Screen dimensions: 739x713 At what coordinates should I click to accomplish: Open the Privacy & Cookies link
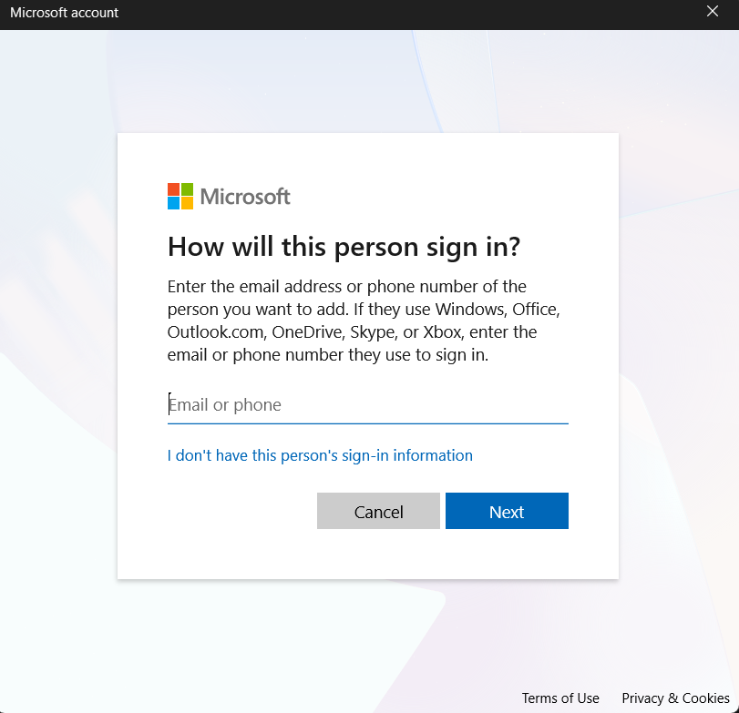click(x=675, y=698)
